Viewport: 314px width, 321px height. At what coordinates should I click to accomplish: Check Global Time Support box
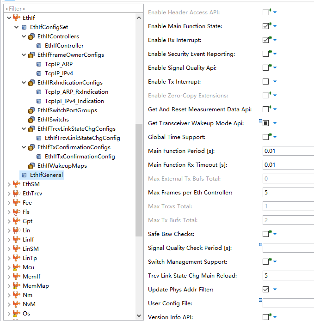coord(265,137)
